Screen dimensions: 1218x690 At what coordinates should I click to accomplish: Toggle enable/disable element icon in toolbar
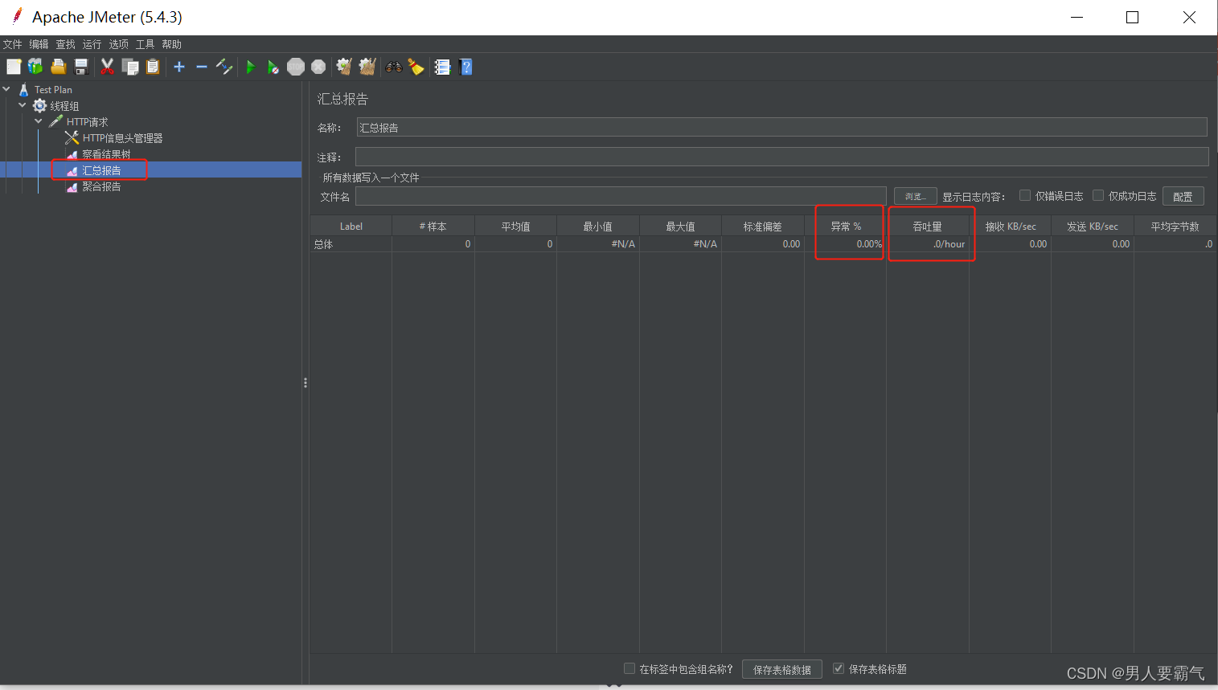[x=224, y=67]
